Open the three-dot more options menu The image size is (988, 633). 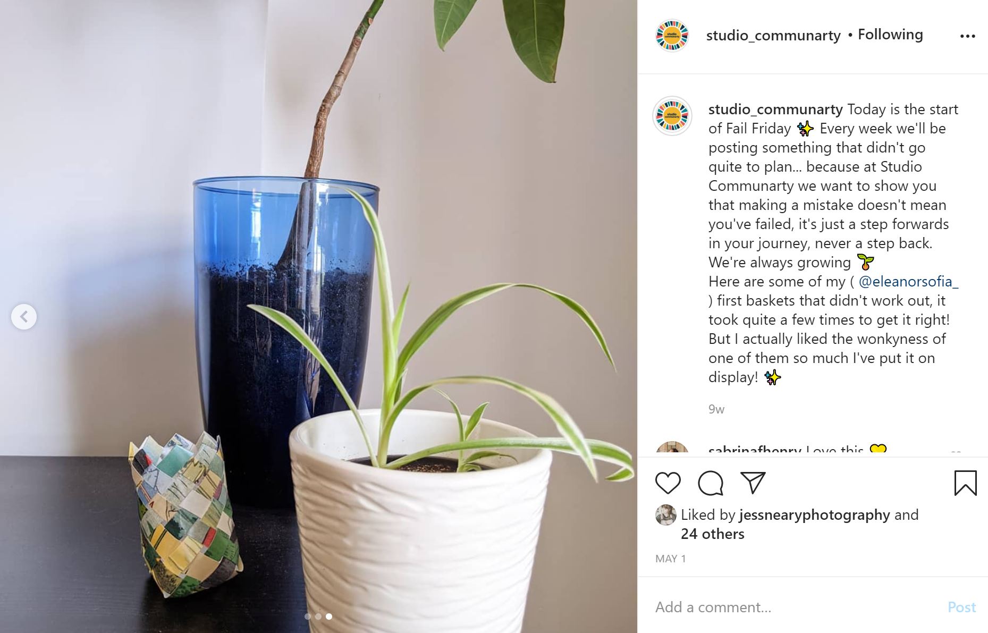(967, 36)
